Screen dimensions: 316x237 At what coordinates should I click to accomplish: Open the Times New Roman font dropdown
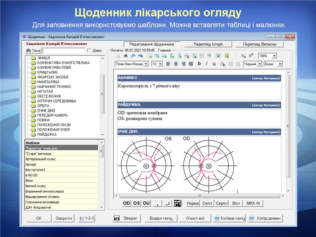click(146, 64)
